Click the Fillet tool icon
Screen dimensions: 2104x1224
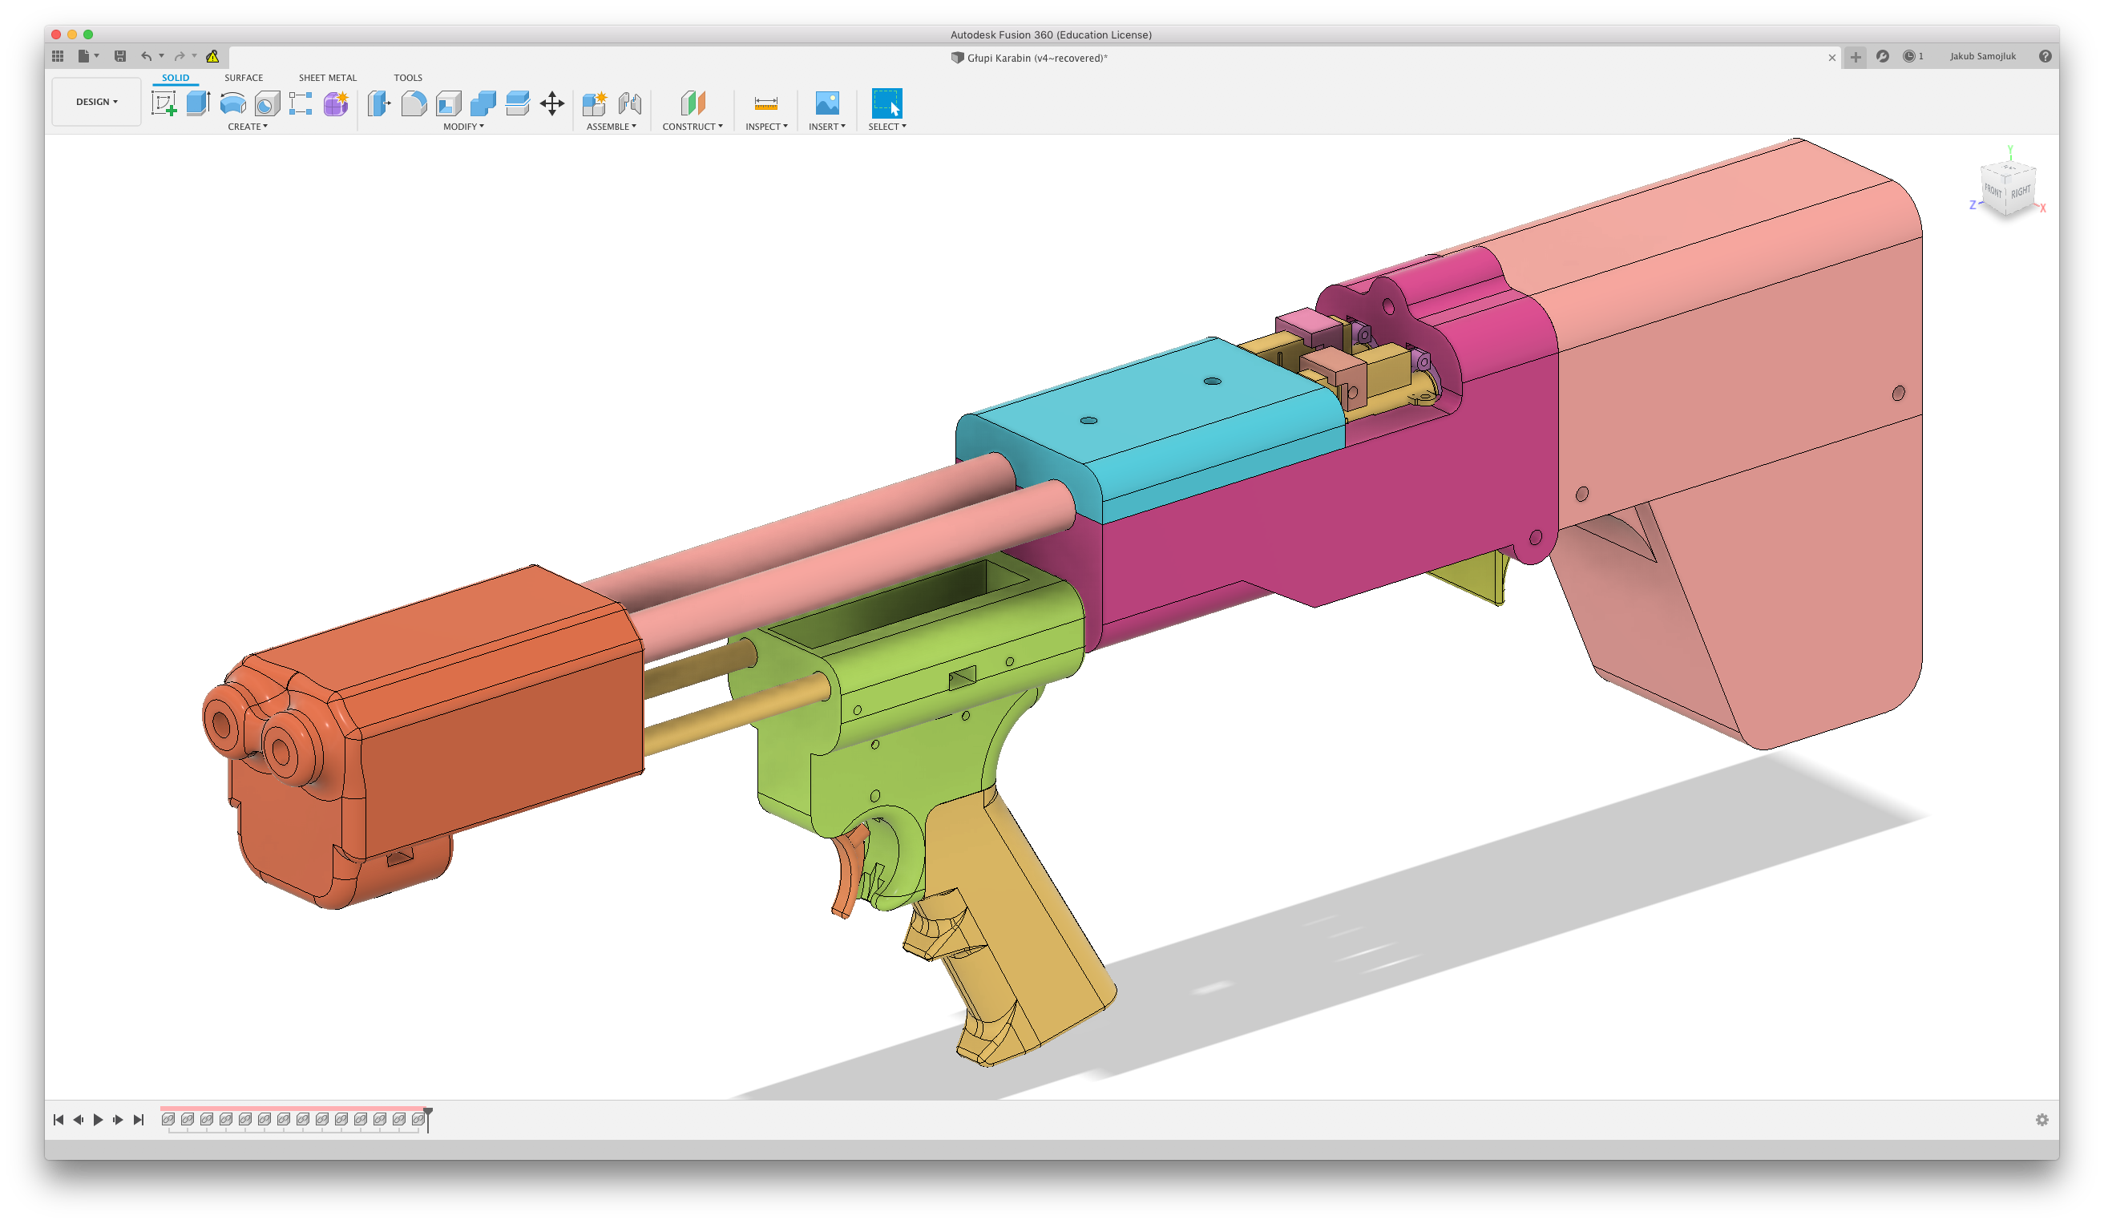coord(414,103)
